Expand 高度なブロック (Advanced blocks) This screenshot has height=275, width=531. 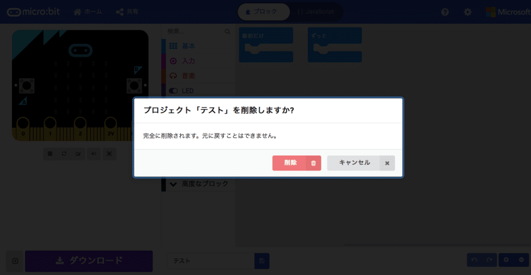pyautogui.click(x=199, y=184)
